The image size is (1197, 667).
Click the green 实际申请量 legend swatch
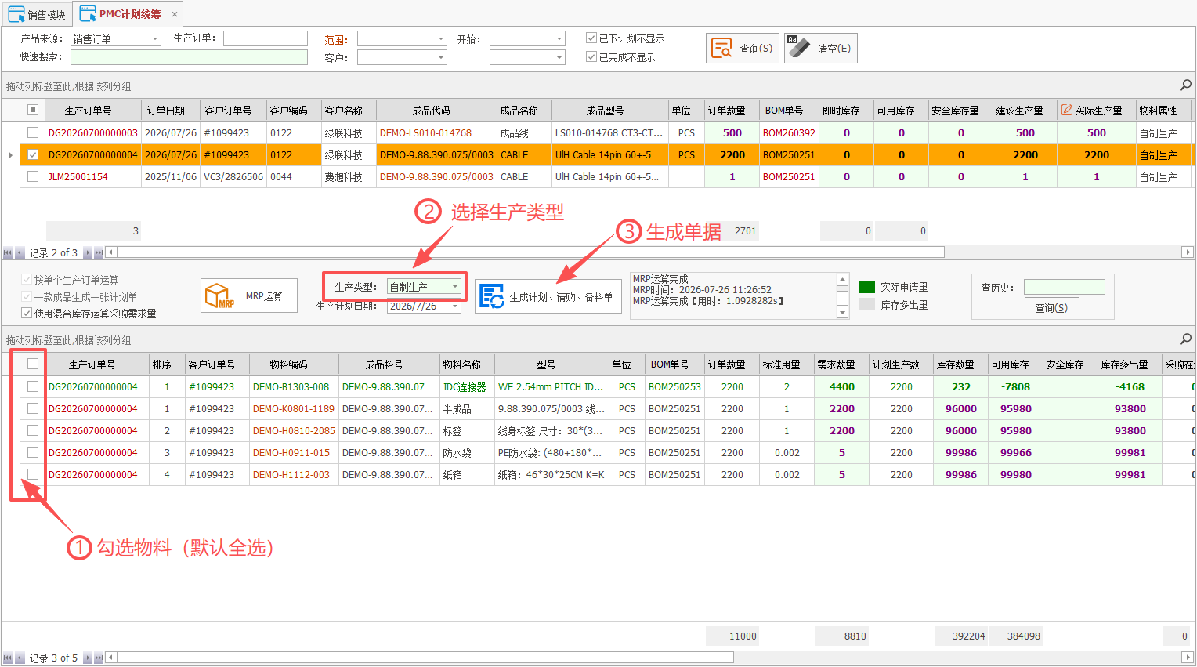pyautogui.click(x=867, y=287)
